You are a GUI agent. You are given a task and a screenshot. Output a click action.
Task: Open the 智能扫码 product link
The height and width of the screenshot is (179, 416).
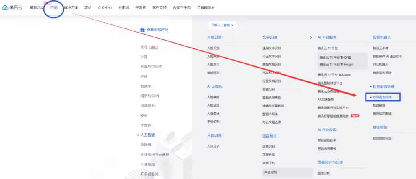point(269,89)
